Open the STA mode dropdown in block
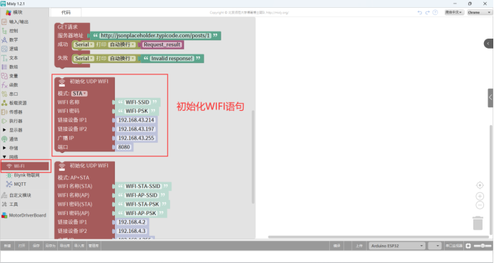This screenshot has width=494, height=263. click(79, 94)
